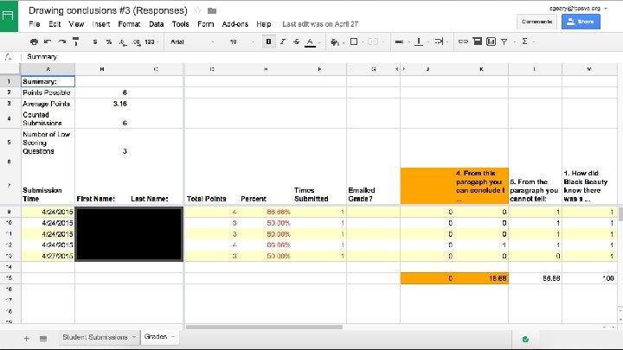This screenshot has width=623, height=350.
Task: Select cell A1 containing Summary:
Action: point(48,81)
